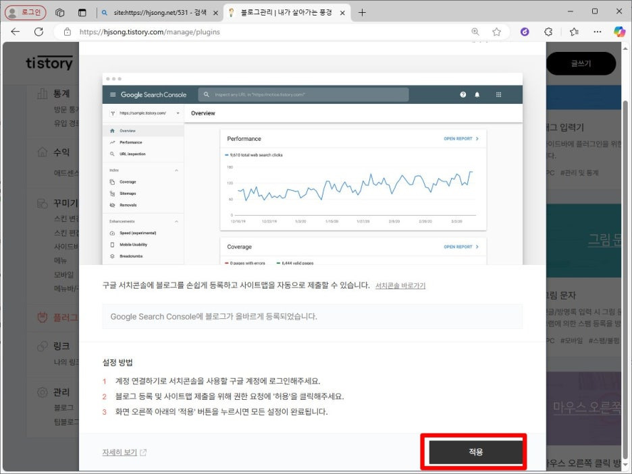Click the 적용 button
632x474 pixels.
coord(475,452)
